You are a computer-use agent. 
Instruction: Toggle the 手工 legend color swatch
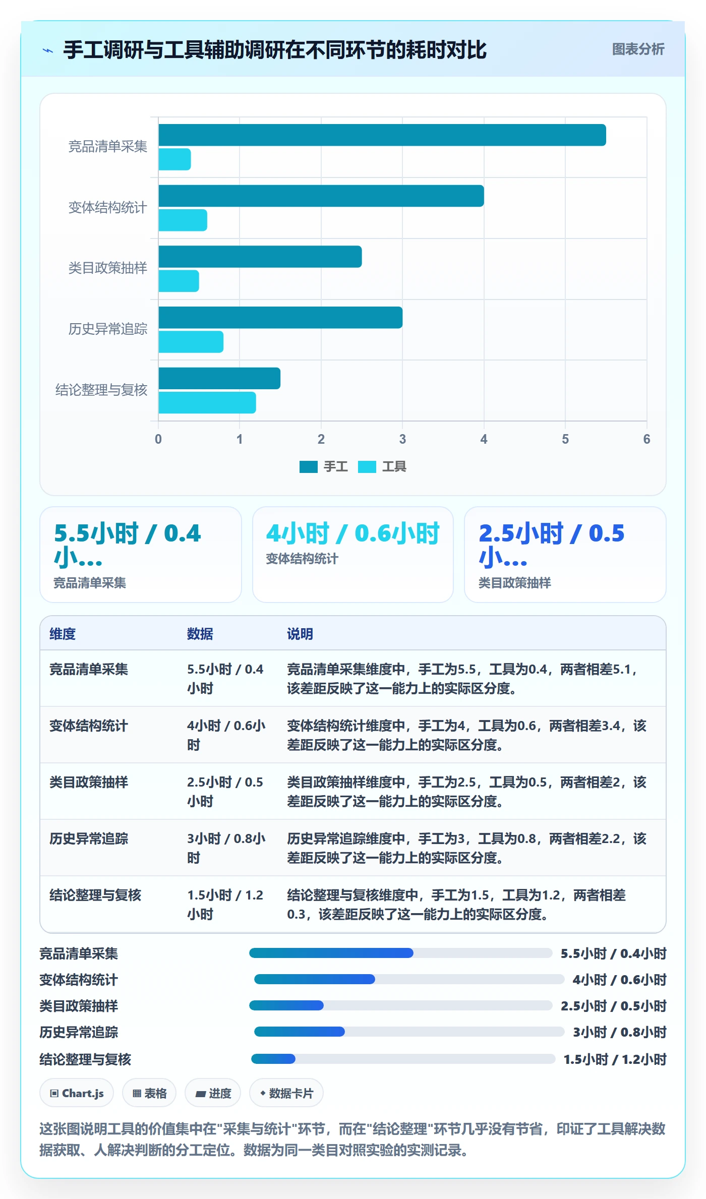[x=308, y=467]
